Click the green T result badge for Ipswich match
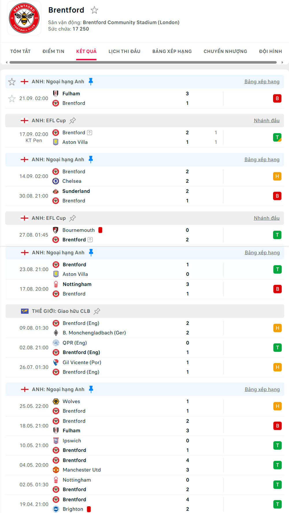 277,445
